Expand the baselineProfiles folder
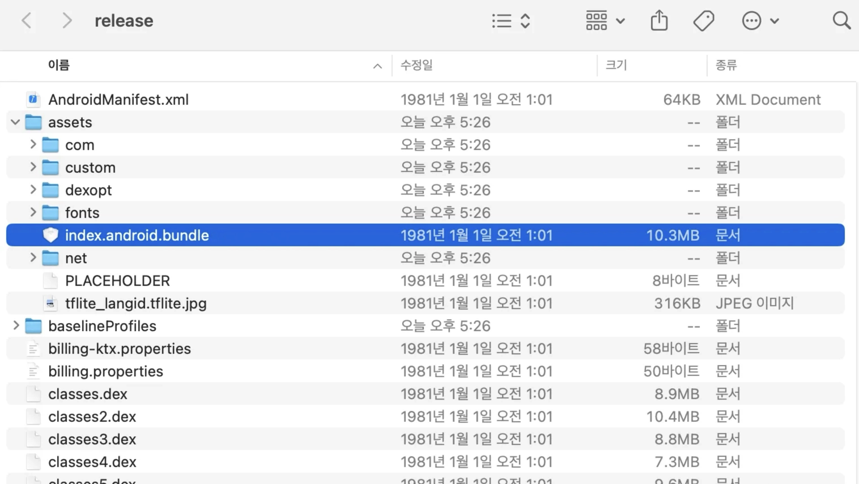Viewport: 859px width, 484px height. 16,326
